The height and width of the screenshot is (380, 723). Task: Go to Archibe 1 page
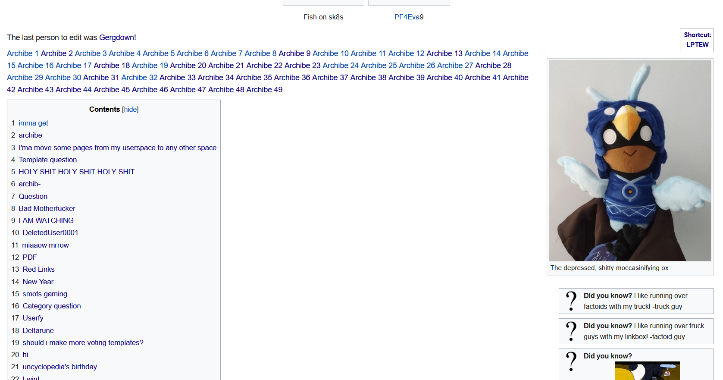pos(23,53)
